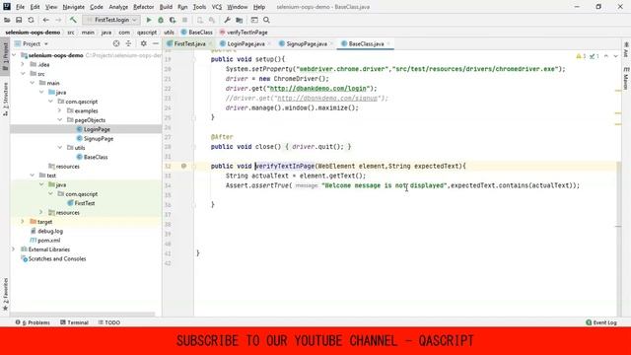The image size is (631, 355).
Task: Click the qascript breadcrumb in navigation bar
Action: [x=147, y=33]
